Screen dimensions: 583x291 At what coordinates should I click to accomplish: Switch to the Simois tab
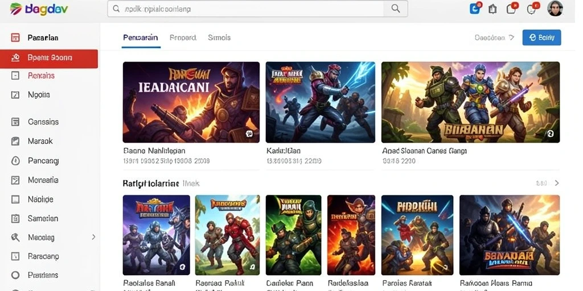(x=219, y=38)
